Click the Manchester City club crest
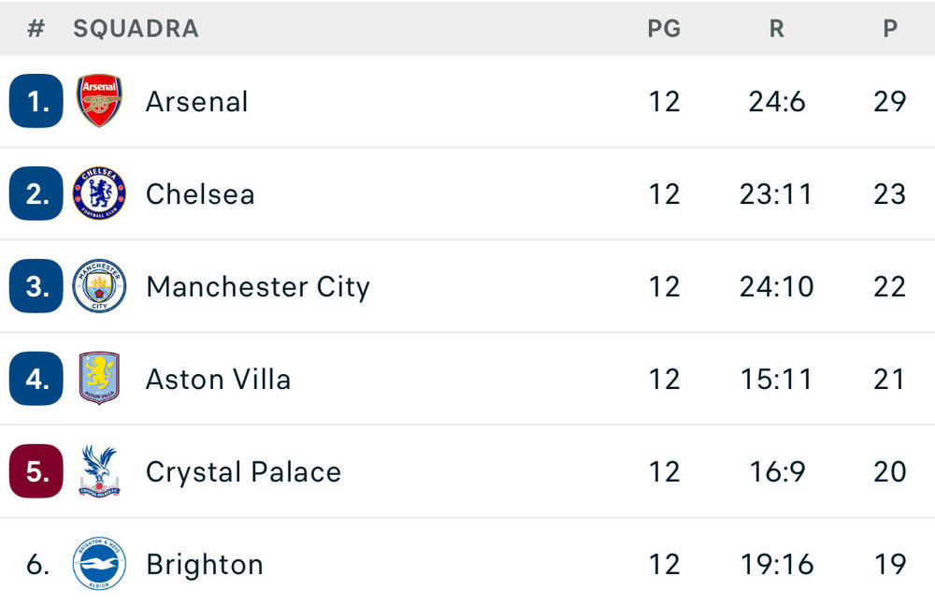The height and width of the screenshot is (605, 935). [x=99, y=286]
